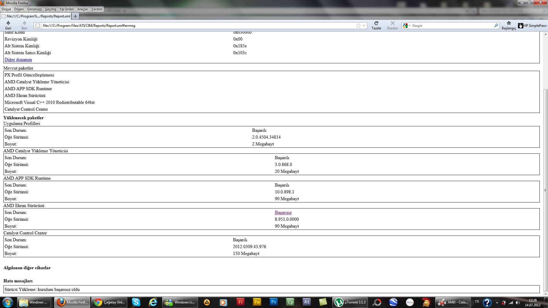Image resolution: width=548 pixels, height=308 pixels.
Task: Click the '150 Megabayt' size value
Action: click(246, 254)
